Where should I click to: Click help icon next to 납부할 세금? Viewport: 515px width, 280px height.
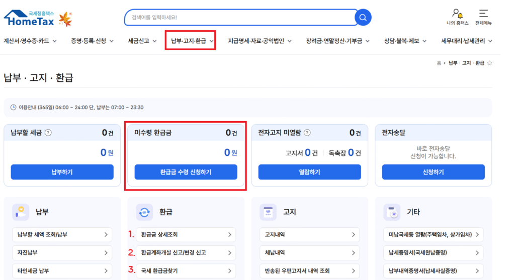[48, 133]
